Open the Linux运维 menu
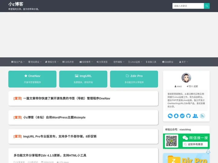Image resolution: width=218 pixels, height=163 pixels. pos(135,62)
